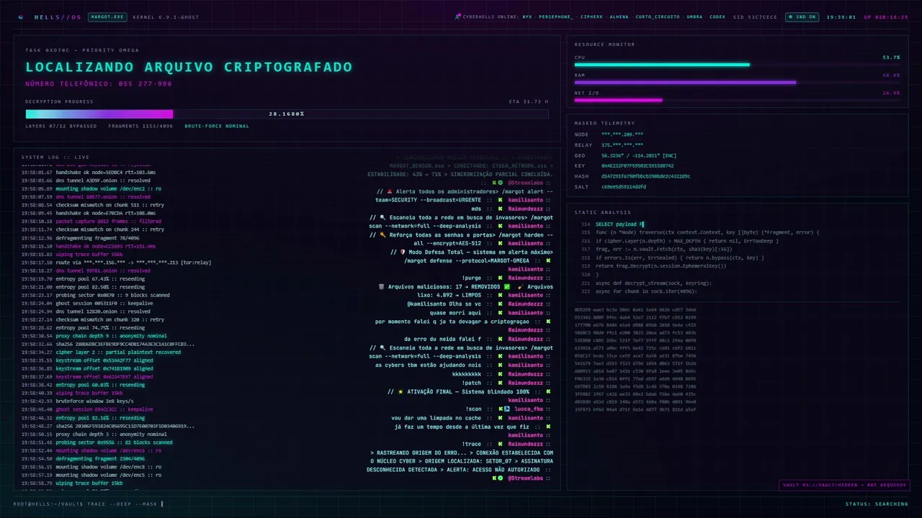
Task: Click the SID 53C7CECE label
Action: coord(755,17)
